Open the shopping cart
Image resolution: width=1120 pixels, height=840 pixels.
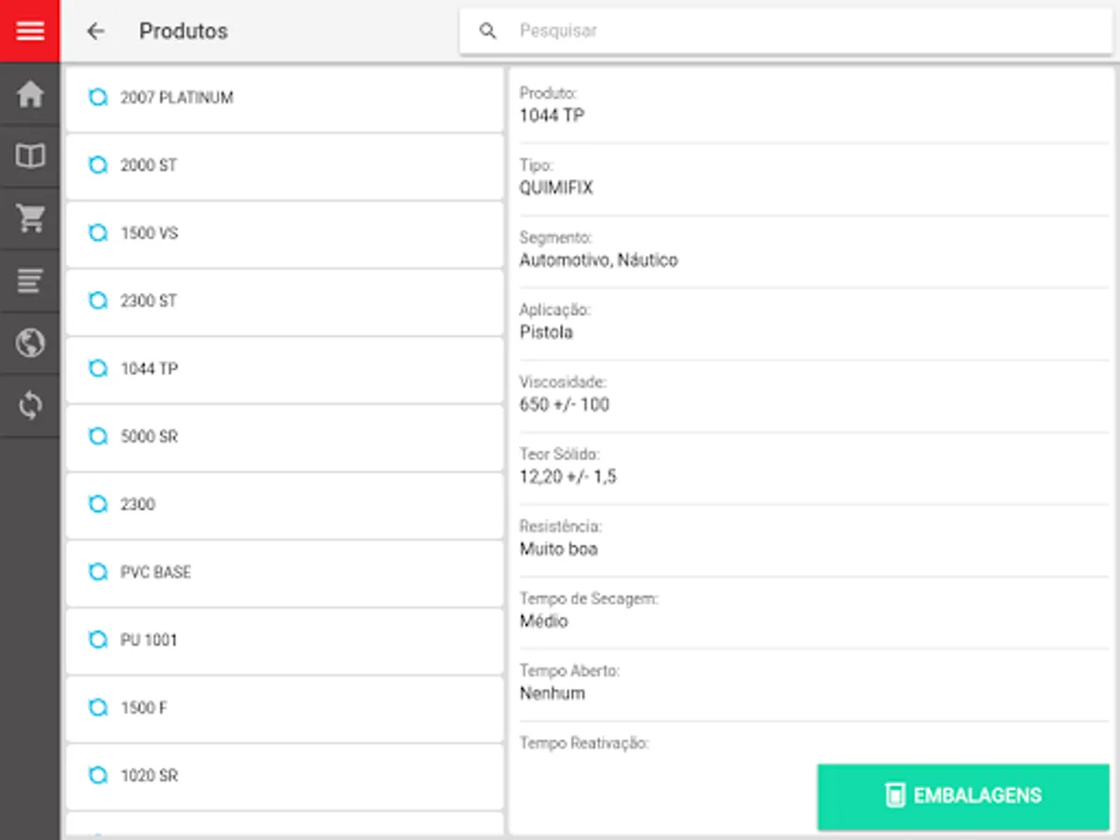pos(30,218)
